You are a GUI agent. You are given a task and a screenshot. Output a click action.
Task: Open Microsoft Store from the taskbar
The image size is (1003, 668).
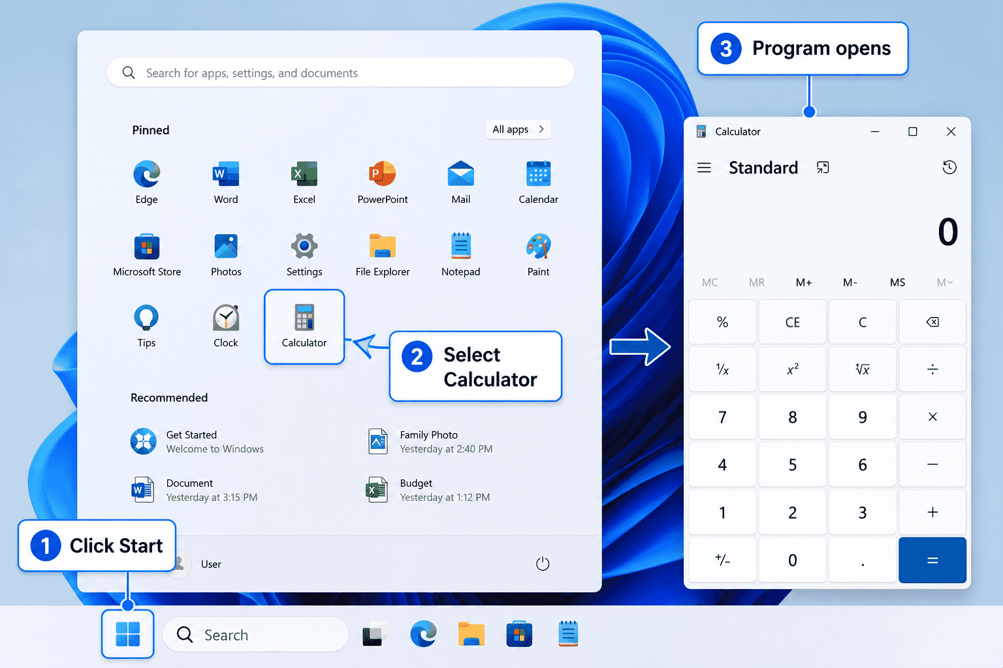pyautogui.click(x=519, y=634)
